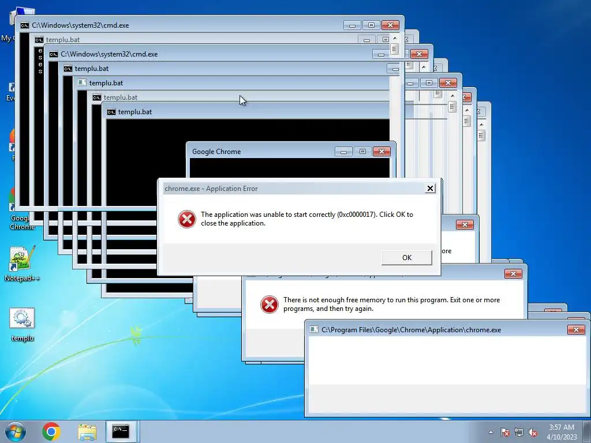Select the Google Chrome desktop shortcut
Viewport: 591px width, 443px height.
tap(23, 209)
